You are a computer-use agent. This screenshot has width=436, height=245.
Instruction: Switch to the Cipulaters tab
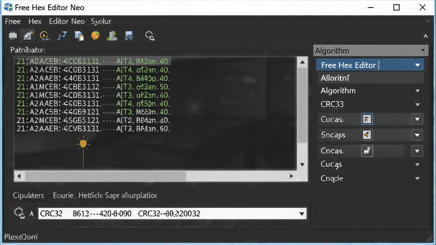(29, 195)
